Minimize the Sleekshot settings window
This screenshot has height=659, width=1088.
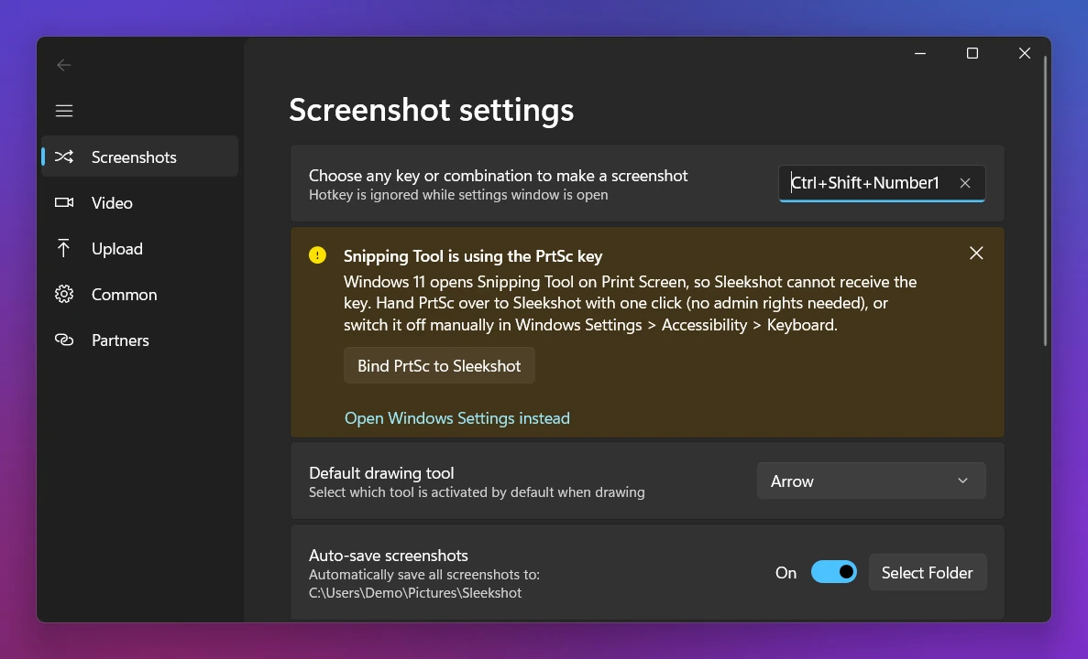coord(920,53)
